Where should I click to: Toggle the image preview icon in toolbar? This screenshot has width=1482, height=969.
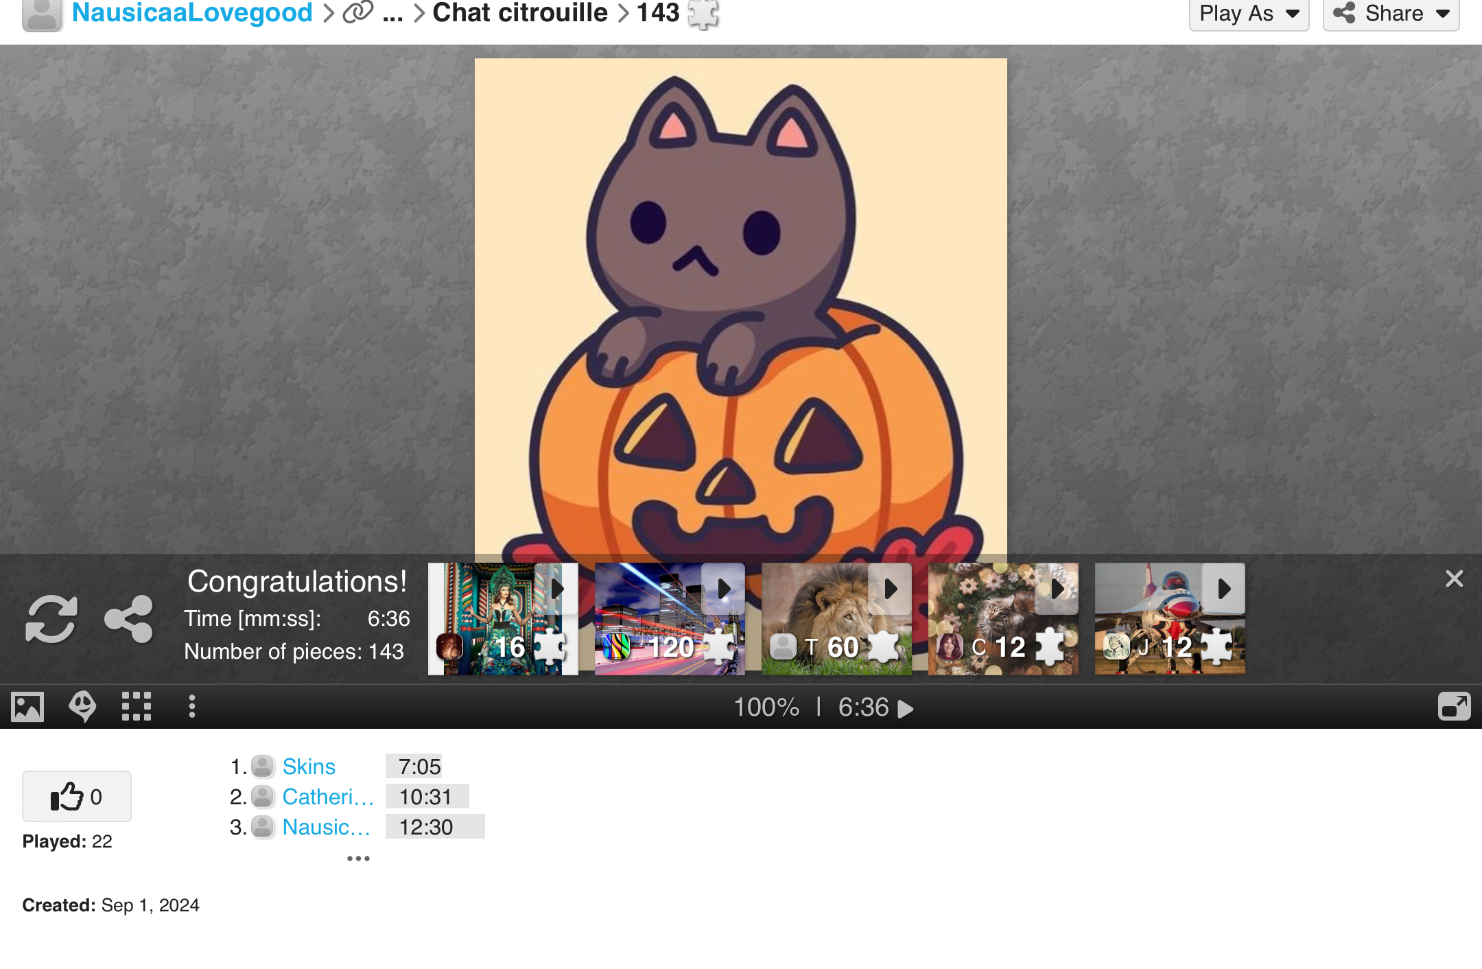click(x=27, y=707)
